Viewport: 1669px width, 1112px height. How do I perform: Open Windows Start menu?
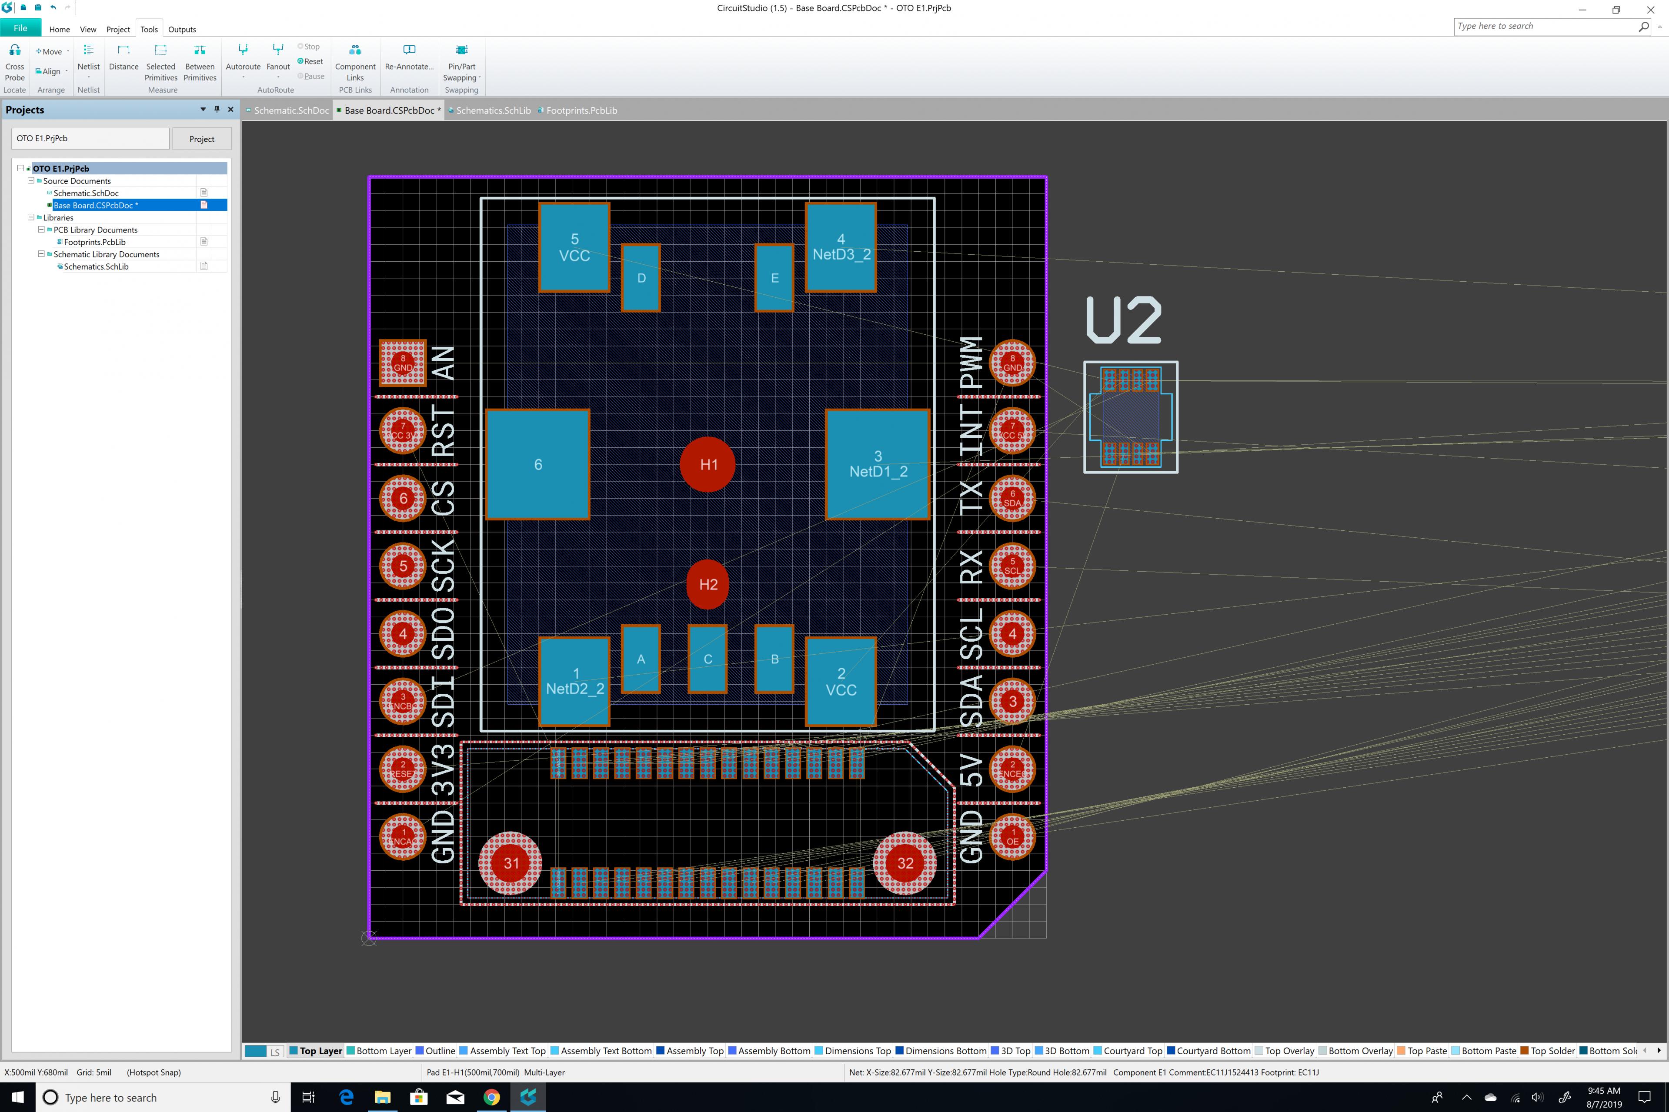(18, 1097)
